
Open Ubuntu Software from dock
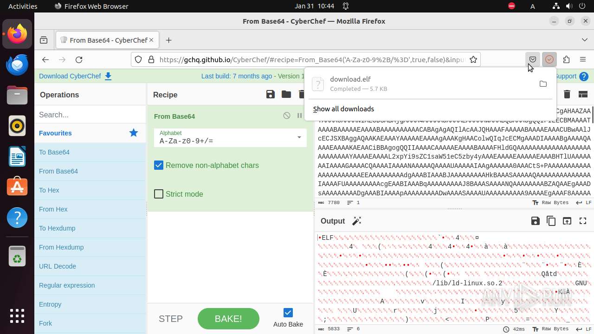(x=17, y=187)
